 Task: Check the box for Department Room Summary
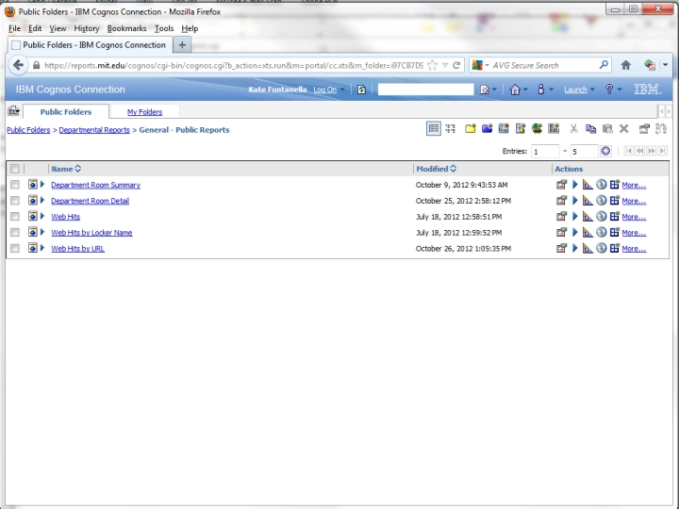15,185
